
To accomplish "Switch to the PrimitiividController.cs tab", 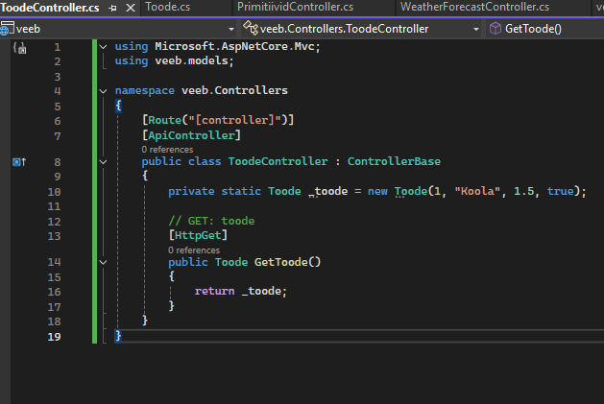I will tap(295, 8).
